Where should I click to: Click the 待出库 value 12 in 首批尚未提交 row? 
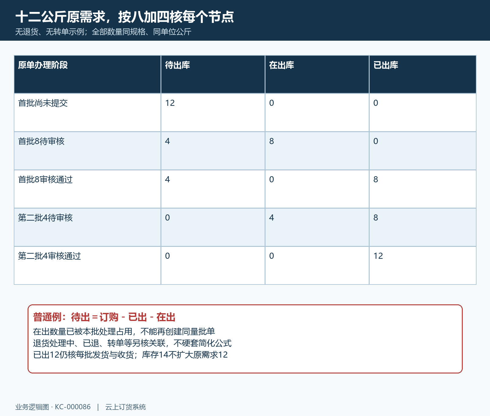point(170,103)
